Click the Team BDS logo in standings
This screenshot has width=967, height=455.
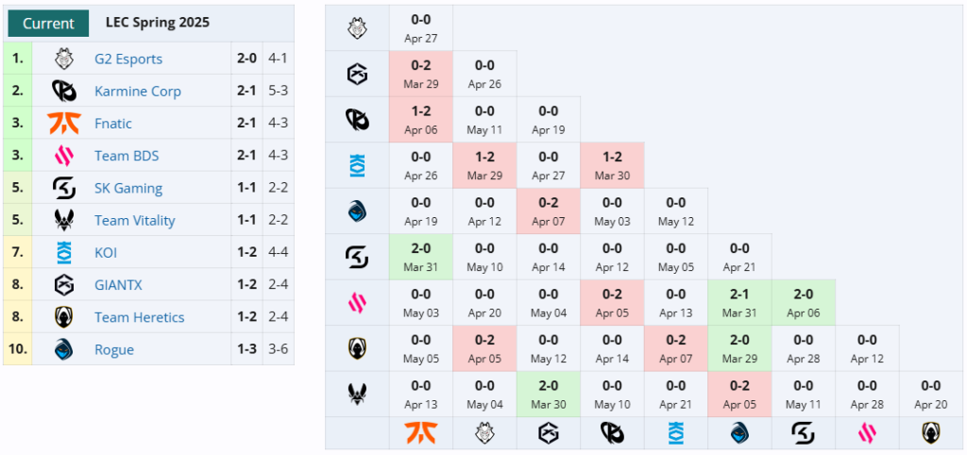(x=64, y=156)
